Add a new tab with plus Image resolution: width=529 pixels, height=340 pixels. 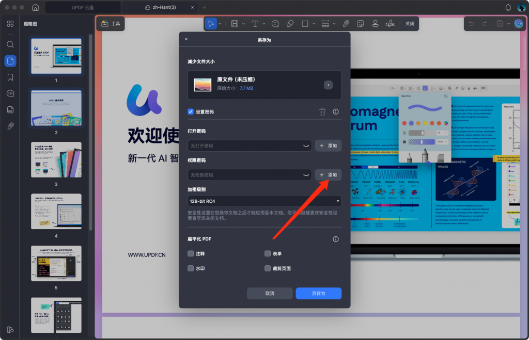point(205,7)
